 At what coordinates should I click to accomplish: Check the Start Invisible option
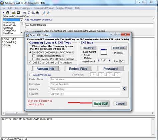[x=33, y=59]
